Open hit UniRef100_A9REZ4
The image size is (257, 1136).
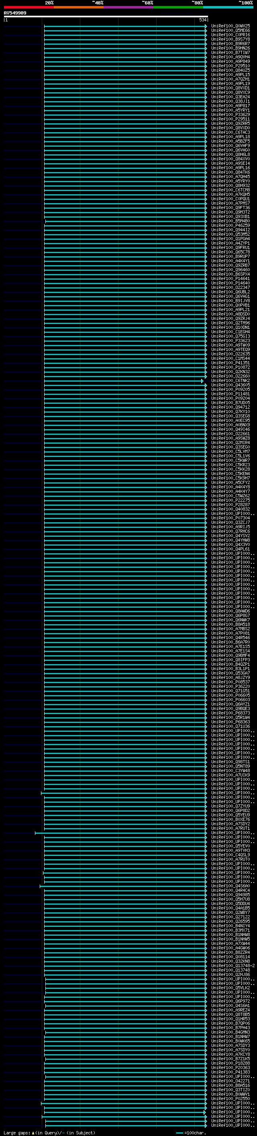click(x=230, y=1010)
